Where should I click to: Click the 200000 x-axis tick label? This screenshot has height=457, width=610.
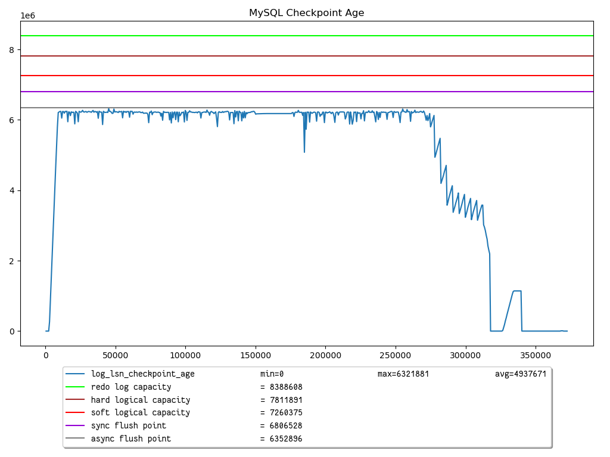click(x=325, y=354)
